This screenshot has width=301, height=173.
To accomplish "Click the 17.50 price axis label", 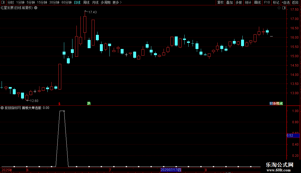I will tap(294, 9).
